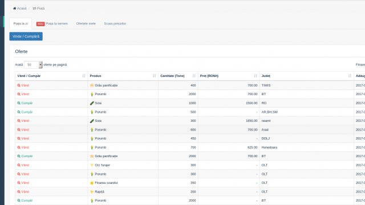Select the AR,BH,SM county cell

307,112
